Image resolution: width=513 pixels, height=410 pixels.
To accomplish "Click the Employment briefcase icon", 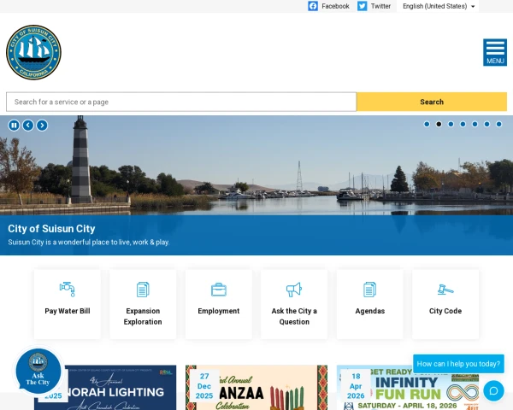I will (x=218, y=289).
